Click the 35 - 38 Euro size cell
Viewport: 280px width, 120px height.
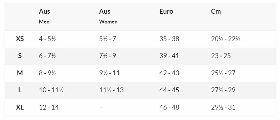click(169, 39)
